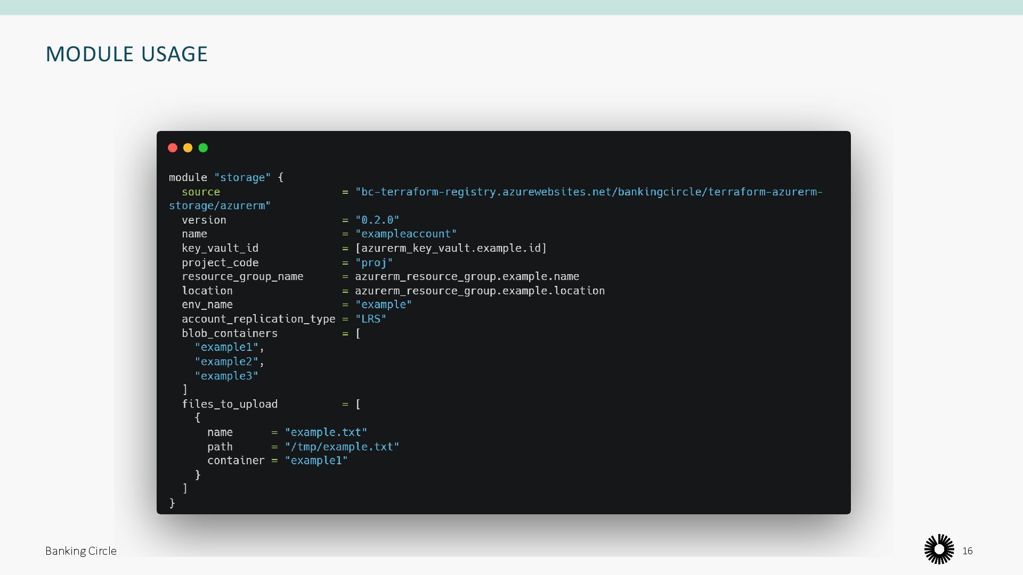Click the "/tmp/example.txt" path value

coord(342,447)
